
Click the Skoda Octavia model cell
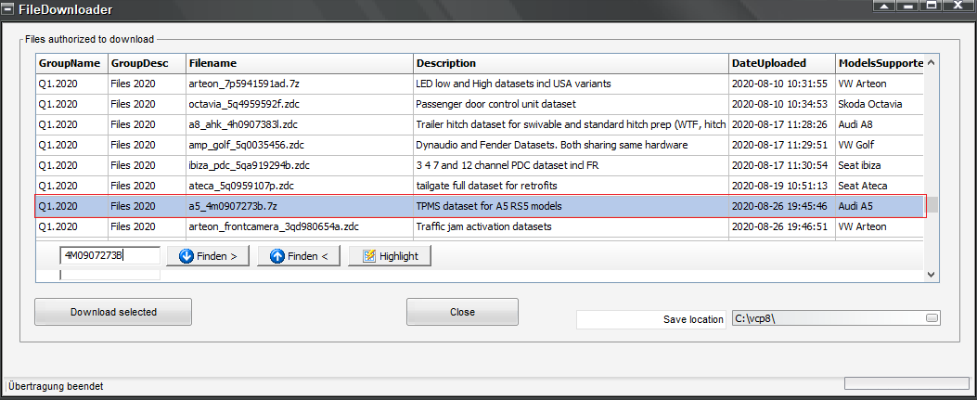(880, 104)
